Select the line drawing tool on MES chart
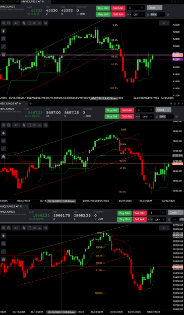Screen dimensions: 184x315 coord(4,149)
